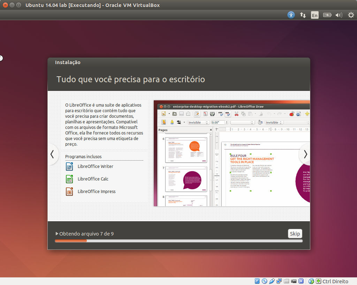
Task: Click the Area fill bucket icon
Action: [x=260, y=122]
